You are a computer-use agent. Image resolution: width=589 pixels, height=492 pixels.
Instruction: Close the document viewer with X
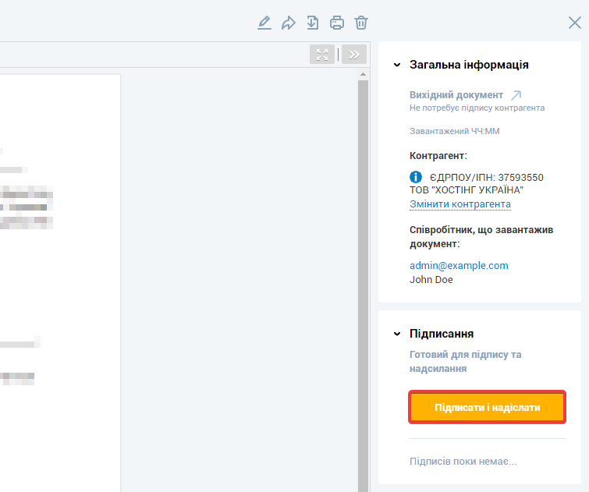coord(574,23)
